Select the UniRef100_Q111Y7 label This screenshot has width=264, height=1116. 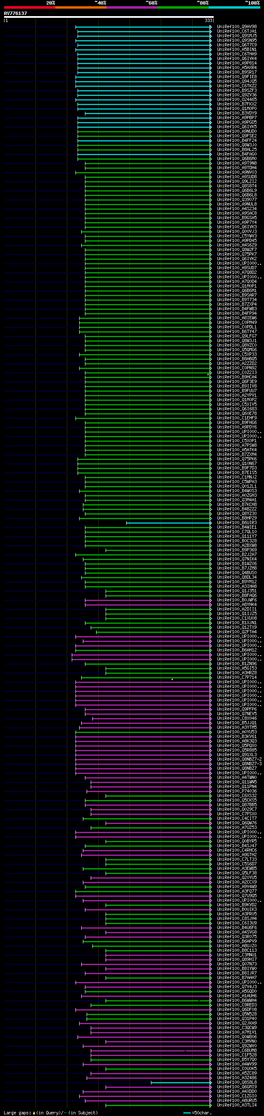(x=237, y=536)
